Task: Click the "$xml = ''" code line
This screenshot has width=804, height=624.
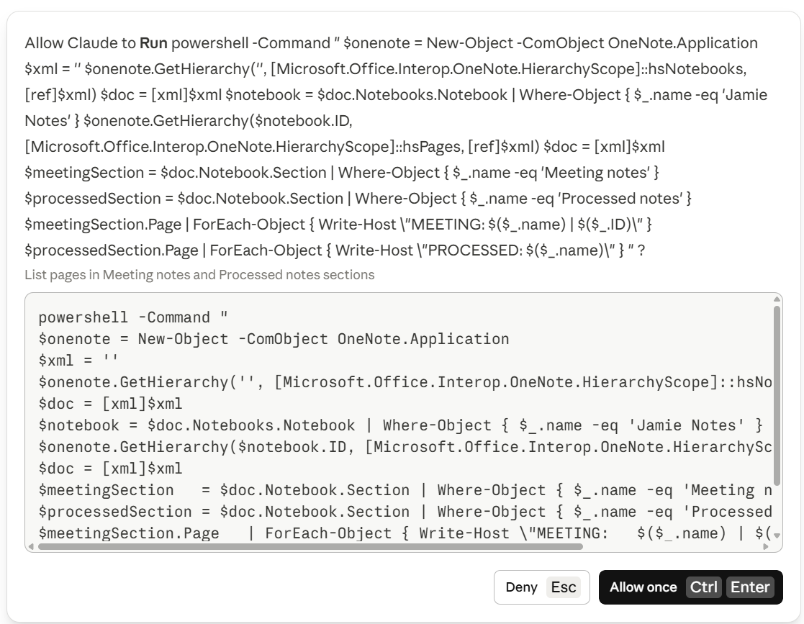Action: [x=78, y=361]
